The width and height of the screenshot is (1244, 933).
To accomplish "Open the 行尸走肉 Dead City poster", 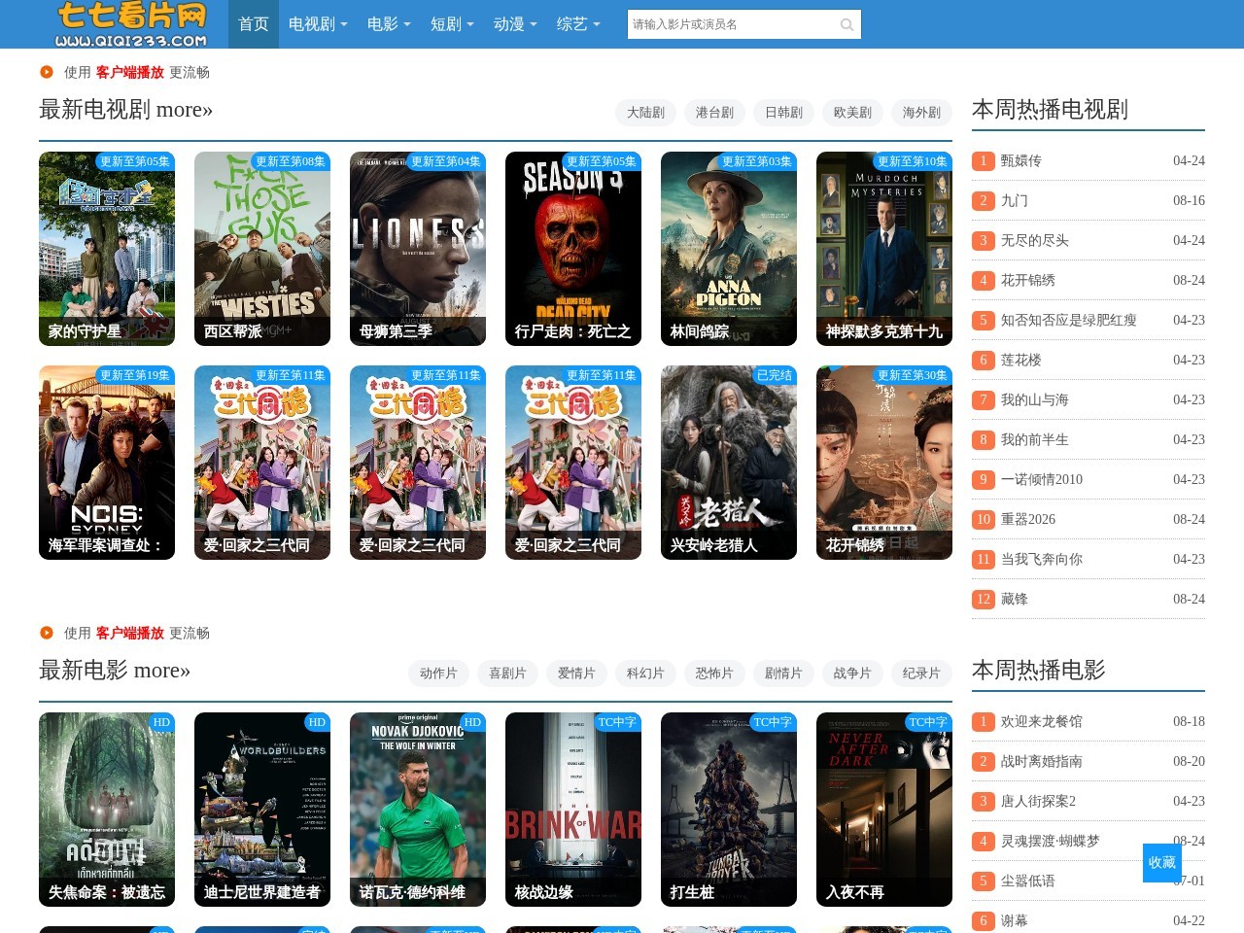I will click(x=573, y=249).
